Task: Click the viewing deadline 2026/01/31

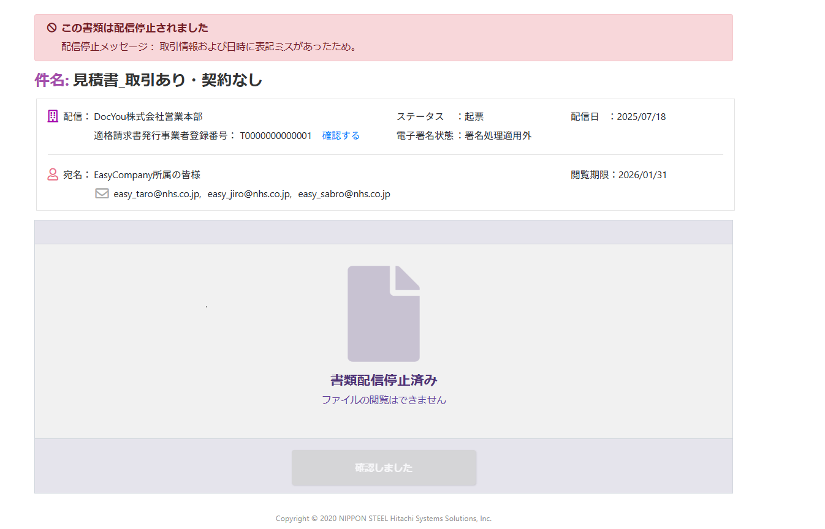Action: coord(642,175)
